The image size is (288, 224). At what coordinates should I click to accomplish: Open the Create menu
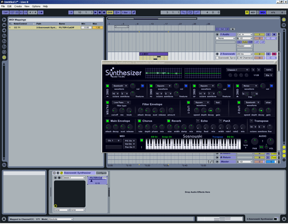(18, 6)
